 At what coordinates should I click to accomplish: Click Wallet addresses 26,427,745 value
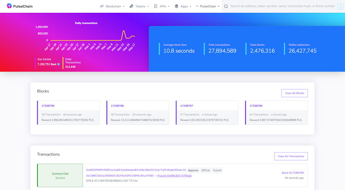click(302, 51)
